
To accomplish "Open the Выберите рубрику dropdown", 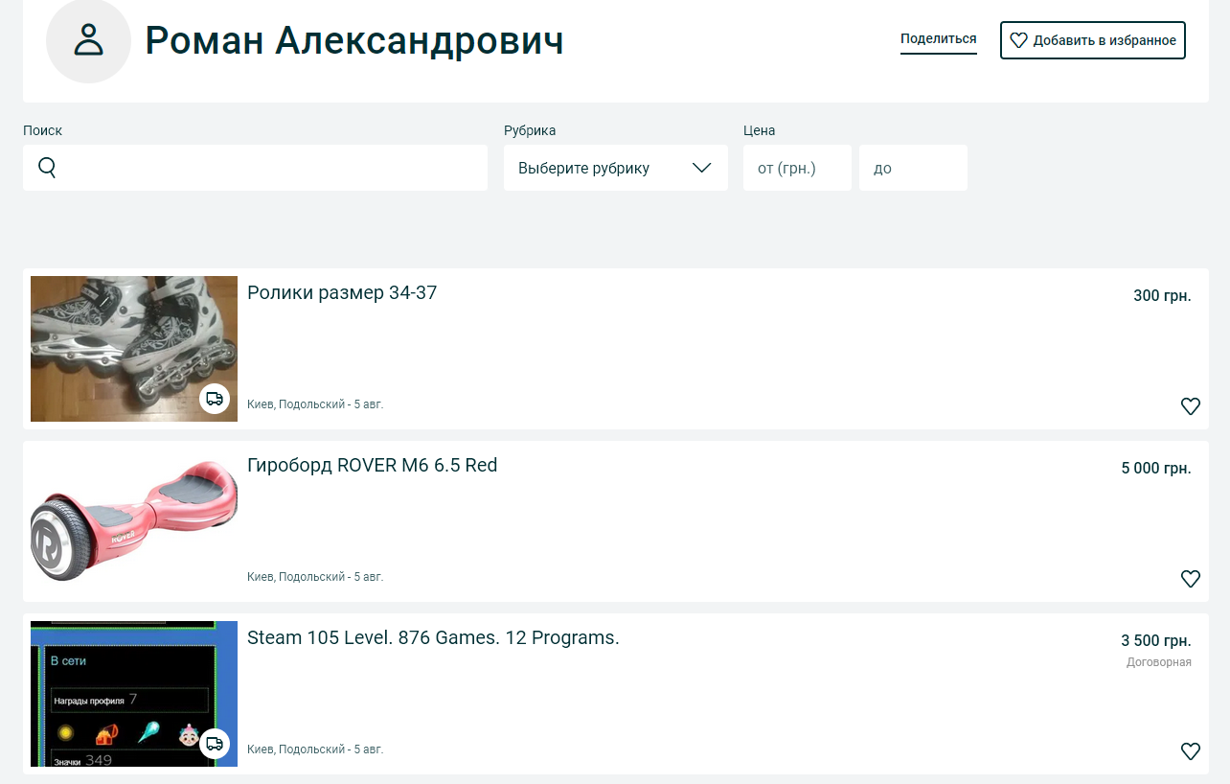I will 616,168.
